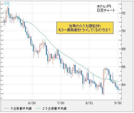Click the 86 price axis label

tap(124, 67)
